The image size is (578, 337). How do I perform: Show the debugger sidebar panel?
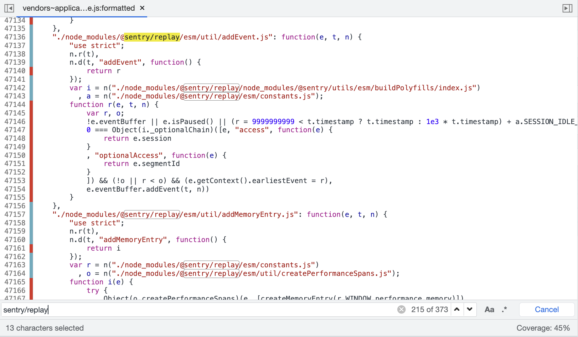coord(568,8)
